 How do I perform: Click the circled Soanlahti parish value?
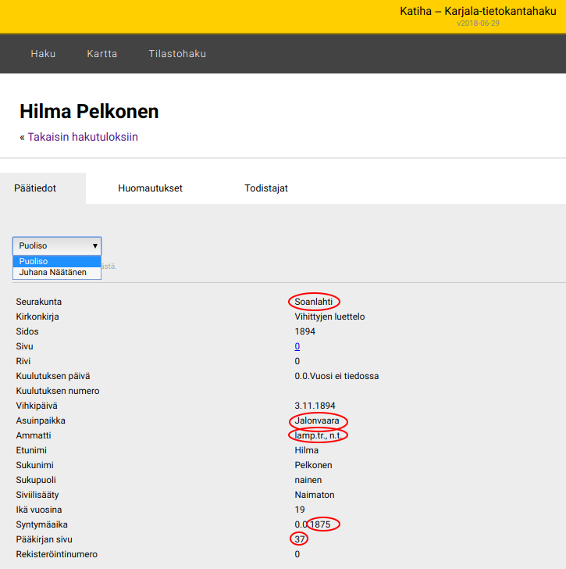click(x=314, y=302)
